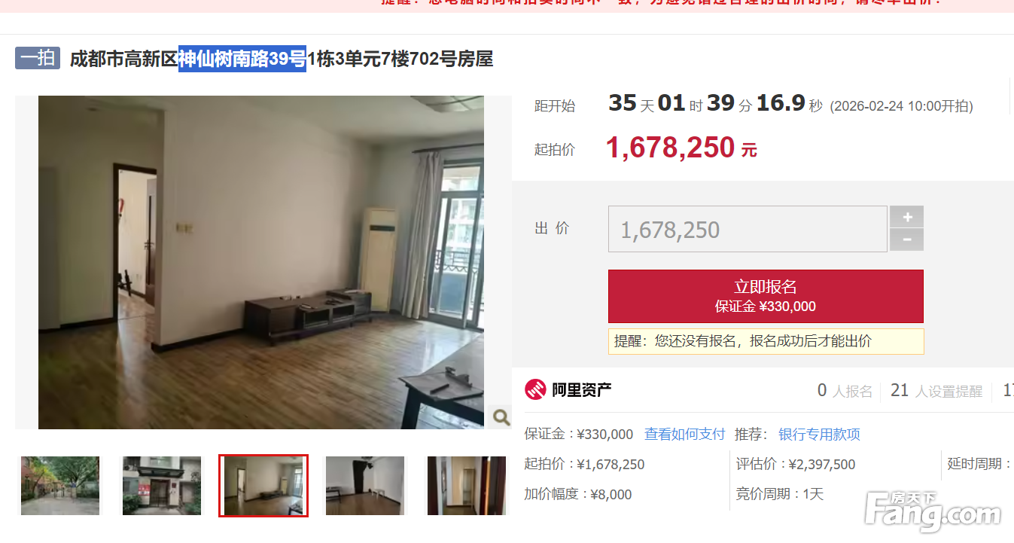The height and width of the screenshot is (543, 1014).
Task: Select the fourth dark room thumbnail
Action: [365, 486]
